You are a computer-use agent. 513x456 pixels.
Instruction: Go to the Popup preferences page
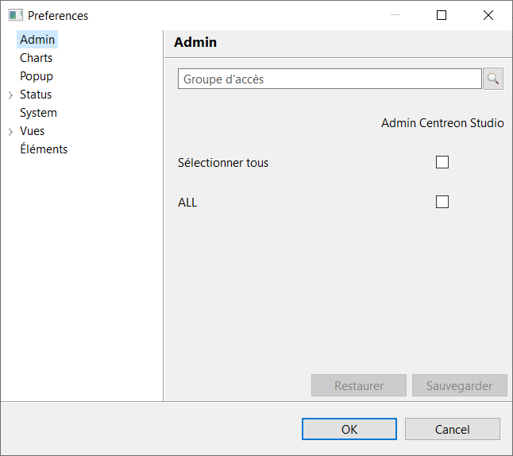click(x=37, y=76)
